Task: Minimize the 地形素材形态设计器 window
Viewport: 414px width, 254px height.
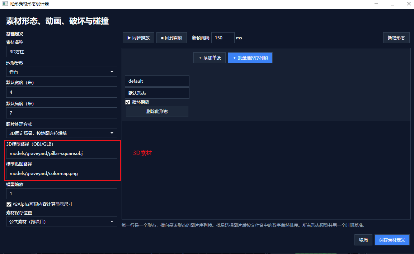Action: 376,4
